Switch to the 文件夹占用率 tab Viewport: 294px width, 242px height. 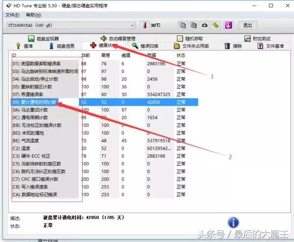[191, 46]
